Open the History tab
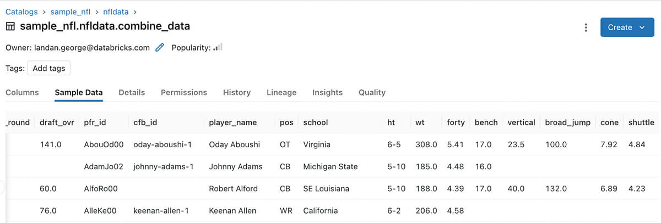Image resolution: width=661 pixels, height=223 pixels. click(237, 92)
